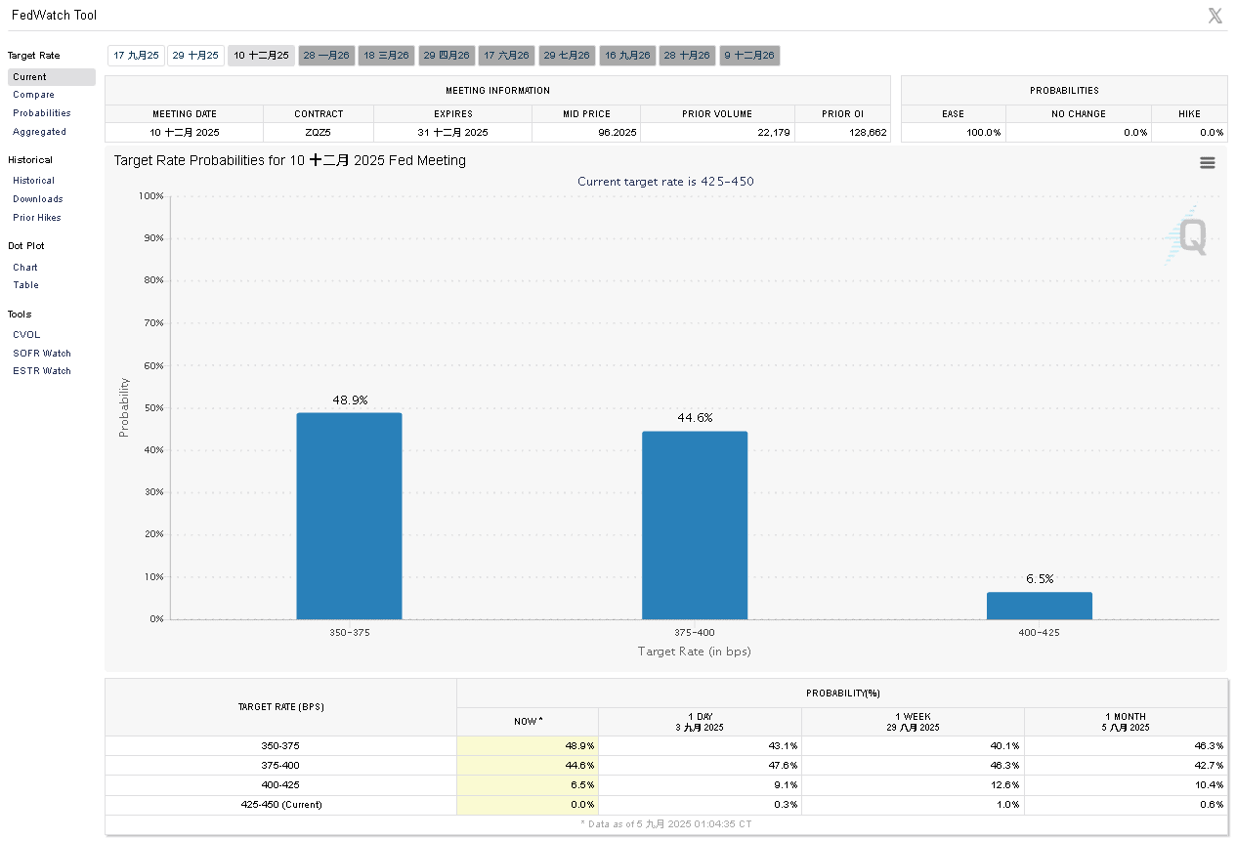Click the small 400-425 bar showing 6.5%
Screen dimensions: 1236x841
pos(1040,606)
